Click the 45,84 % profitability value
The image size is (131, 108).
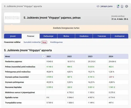coord(50,72)
